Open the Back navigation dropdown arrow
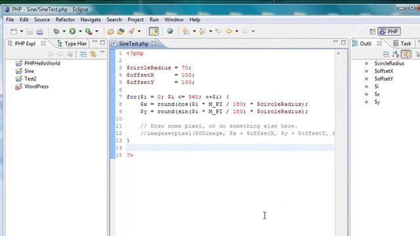This screenshot has height=236, width=420. click(x=237, y=31)
